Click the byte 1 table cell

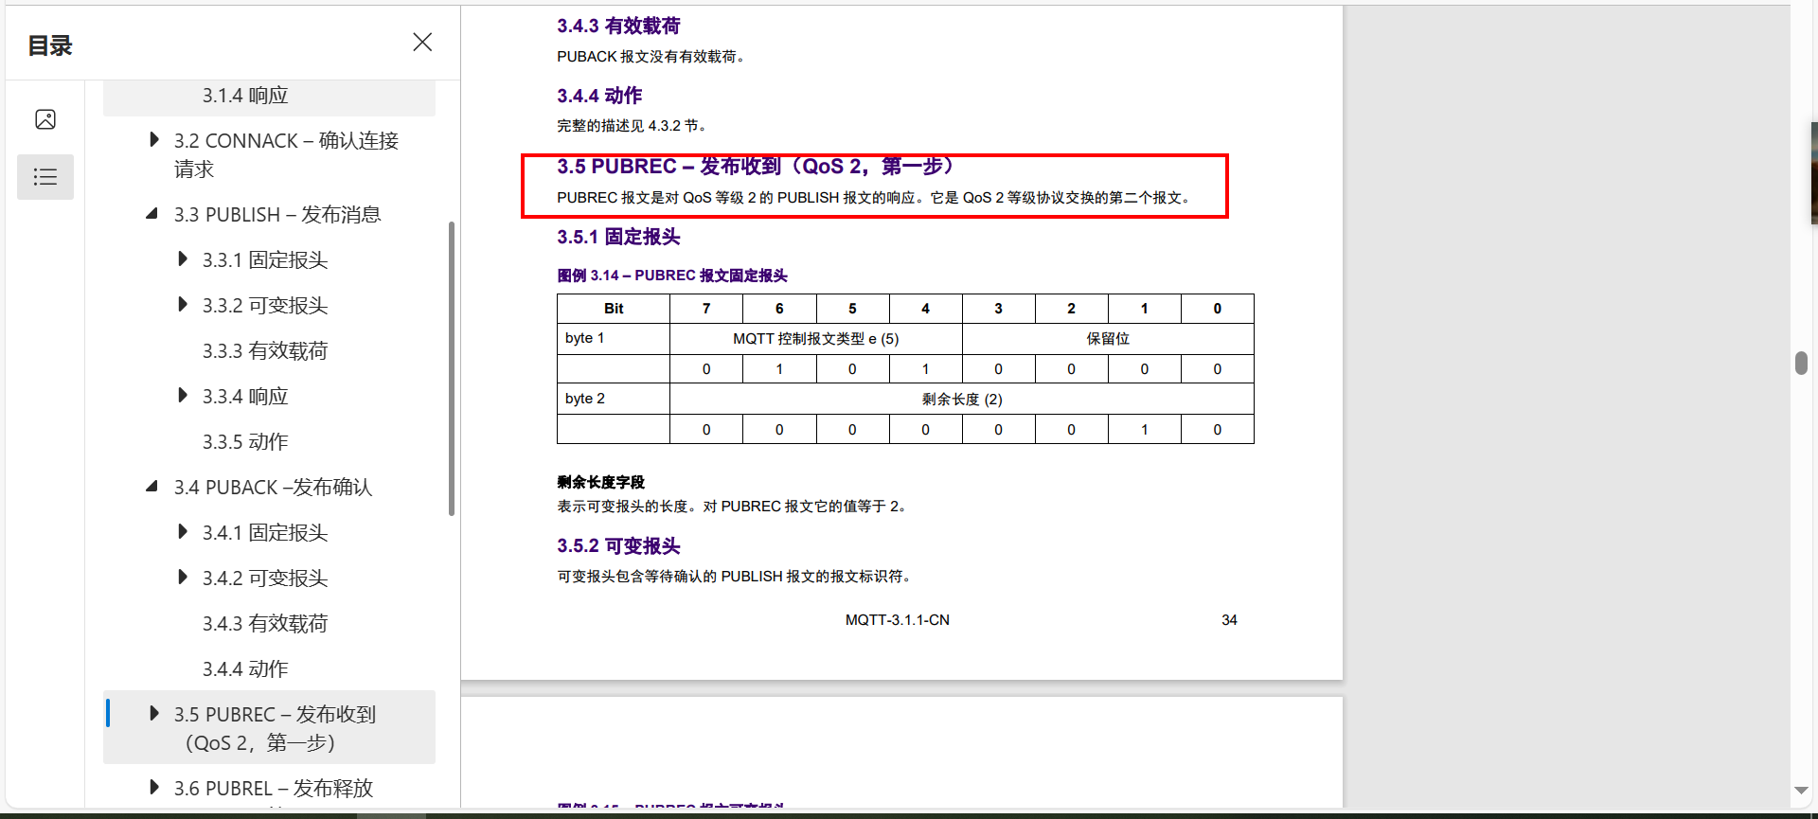[x=614, y=338]
